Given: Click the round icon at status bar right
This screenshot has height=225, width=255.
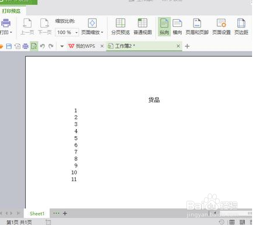Looking at the screenshot, I should (x=222, y=222).
